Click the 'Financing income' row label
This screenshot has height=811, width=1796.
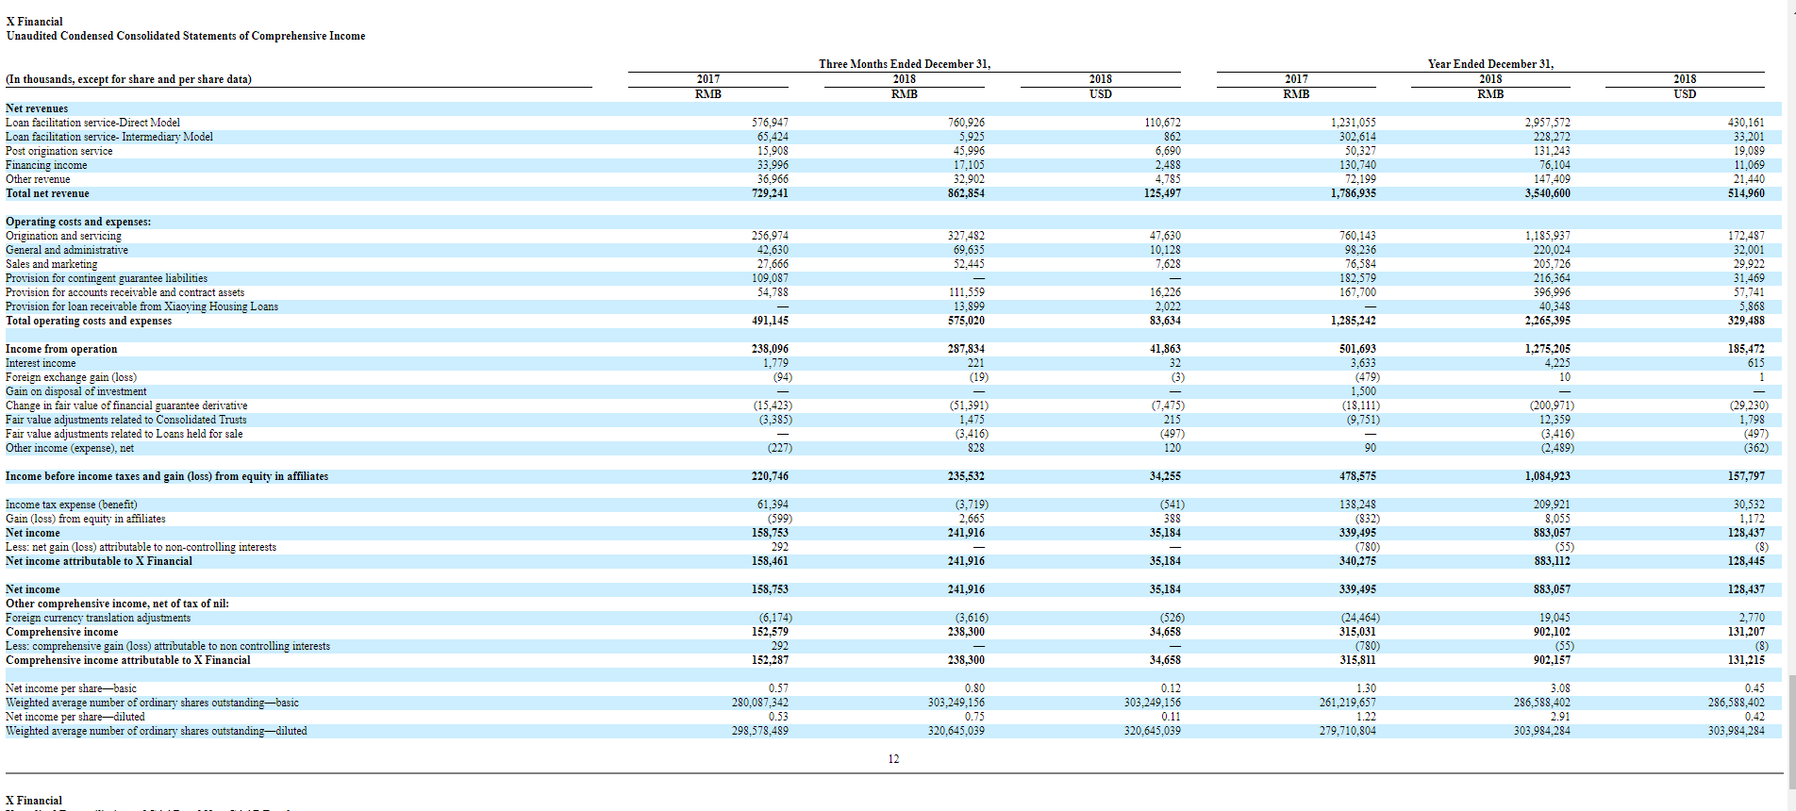46,165
